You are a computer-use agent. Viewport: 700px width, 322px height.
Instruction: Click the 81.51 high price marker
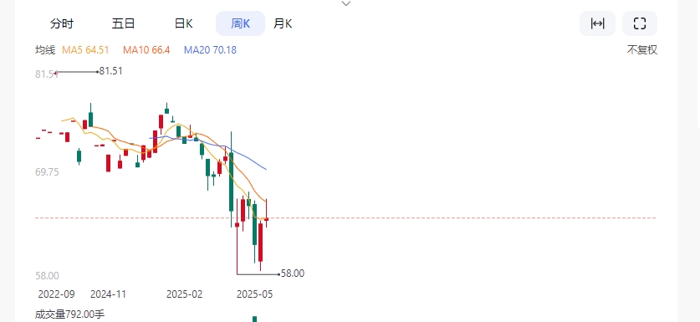pos(110,71)
